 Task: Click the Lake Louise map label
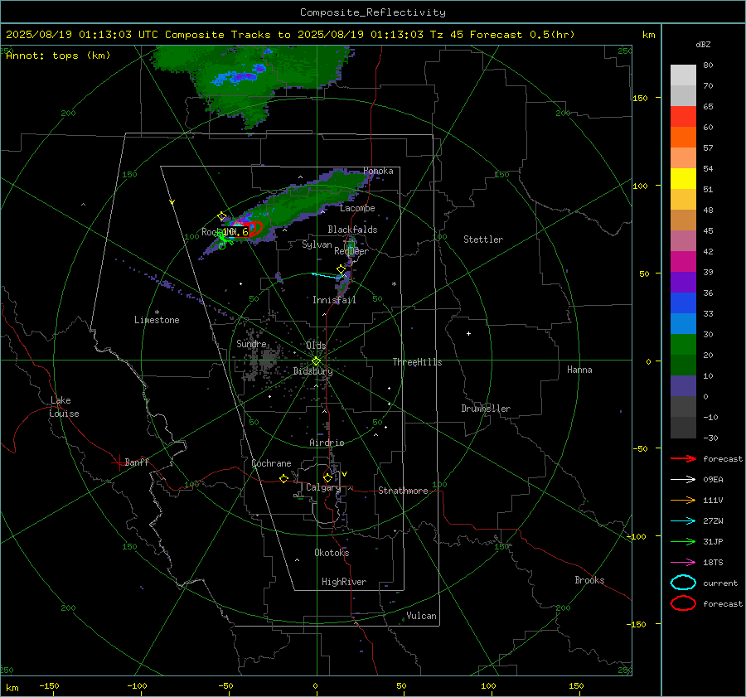pos(64,407)
